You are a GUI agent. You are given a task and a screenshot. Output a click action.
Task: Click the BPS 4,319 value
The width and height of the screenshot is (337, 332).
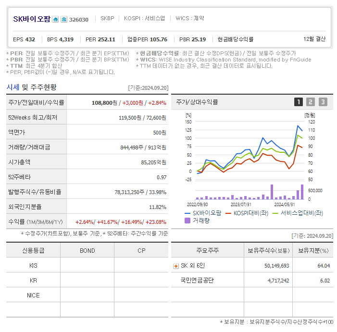pyautogui.click(x=60, y=39)
